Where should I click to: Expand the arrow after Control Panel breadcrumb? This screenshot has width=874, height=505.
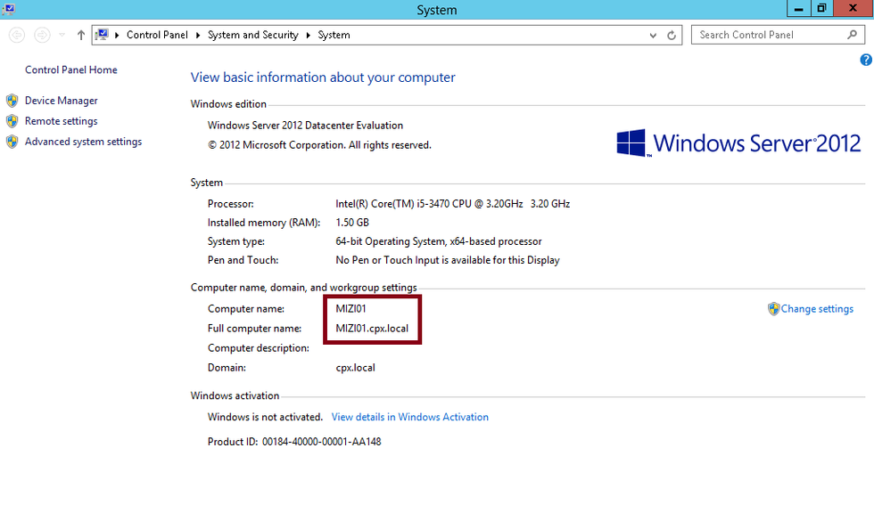pyautogui.click(x=198, y=35)
